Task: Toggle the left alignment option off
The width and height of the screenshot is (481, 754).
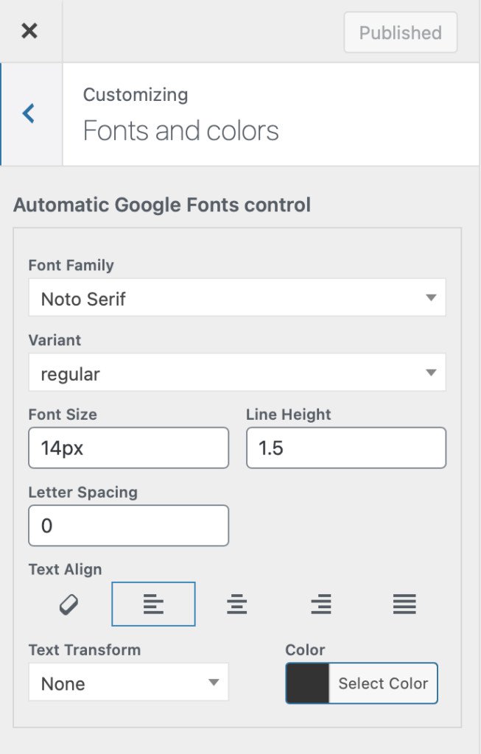Action: click(153, 602)
